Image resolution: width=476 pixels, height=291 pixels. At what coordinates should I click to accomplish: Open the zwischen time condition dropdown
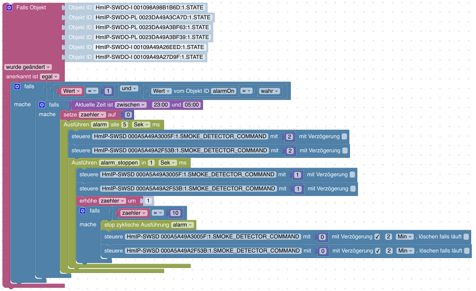131,105
